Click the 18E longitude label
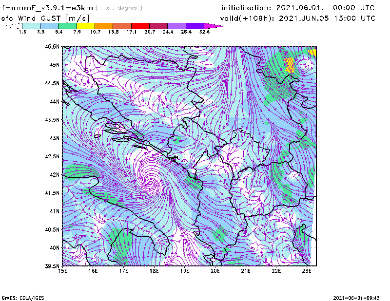Viewport: 390px width, 301px height. pyautogui.click(x=154, y=271)
